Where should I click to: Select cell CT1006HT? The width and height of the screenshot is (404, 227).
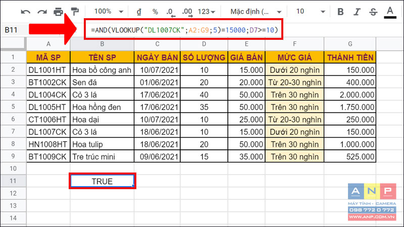point(48,119)
